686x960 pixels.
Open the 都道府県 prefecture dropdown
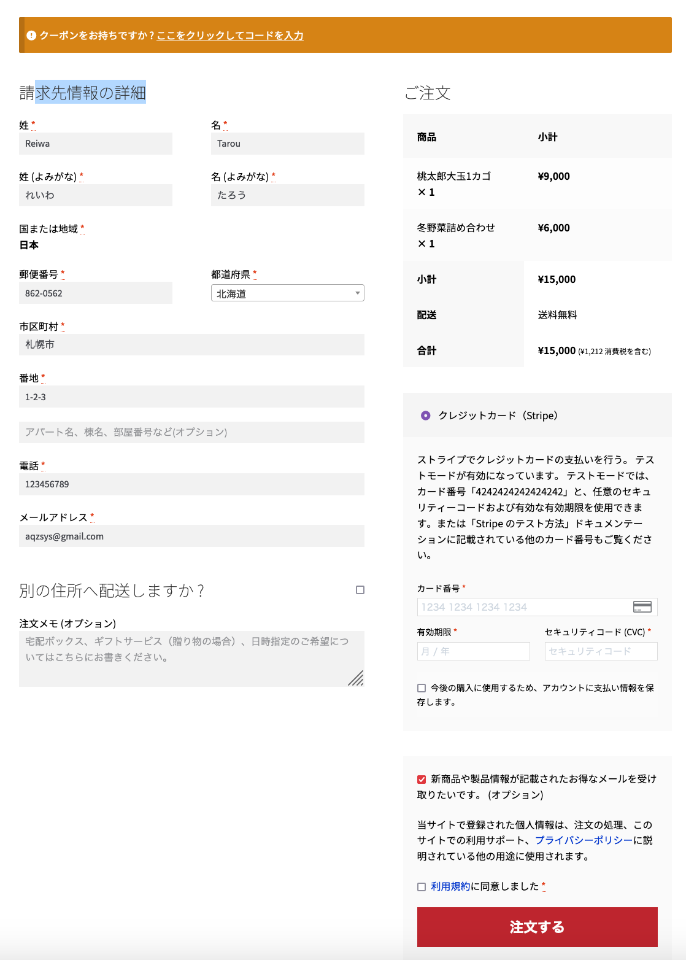[287, 293]
